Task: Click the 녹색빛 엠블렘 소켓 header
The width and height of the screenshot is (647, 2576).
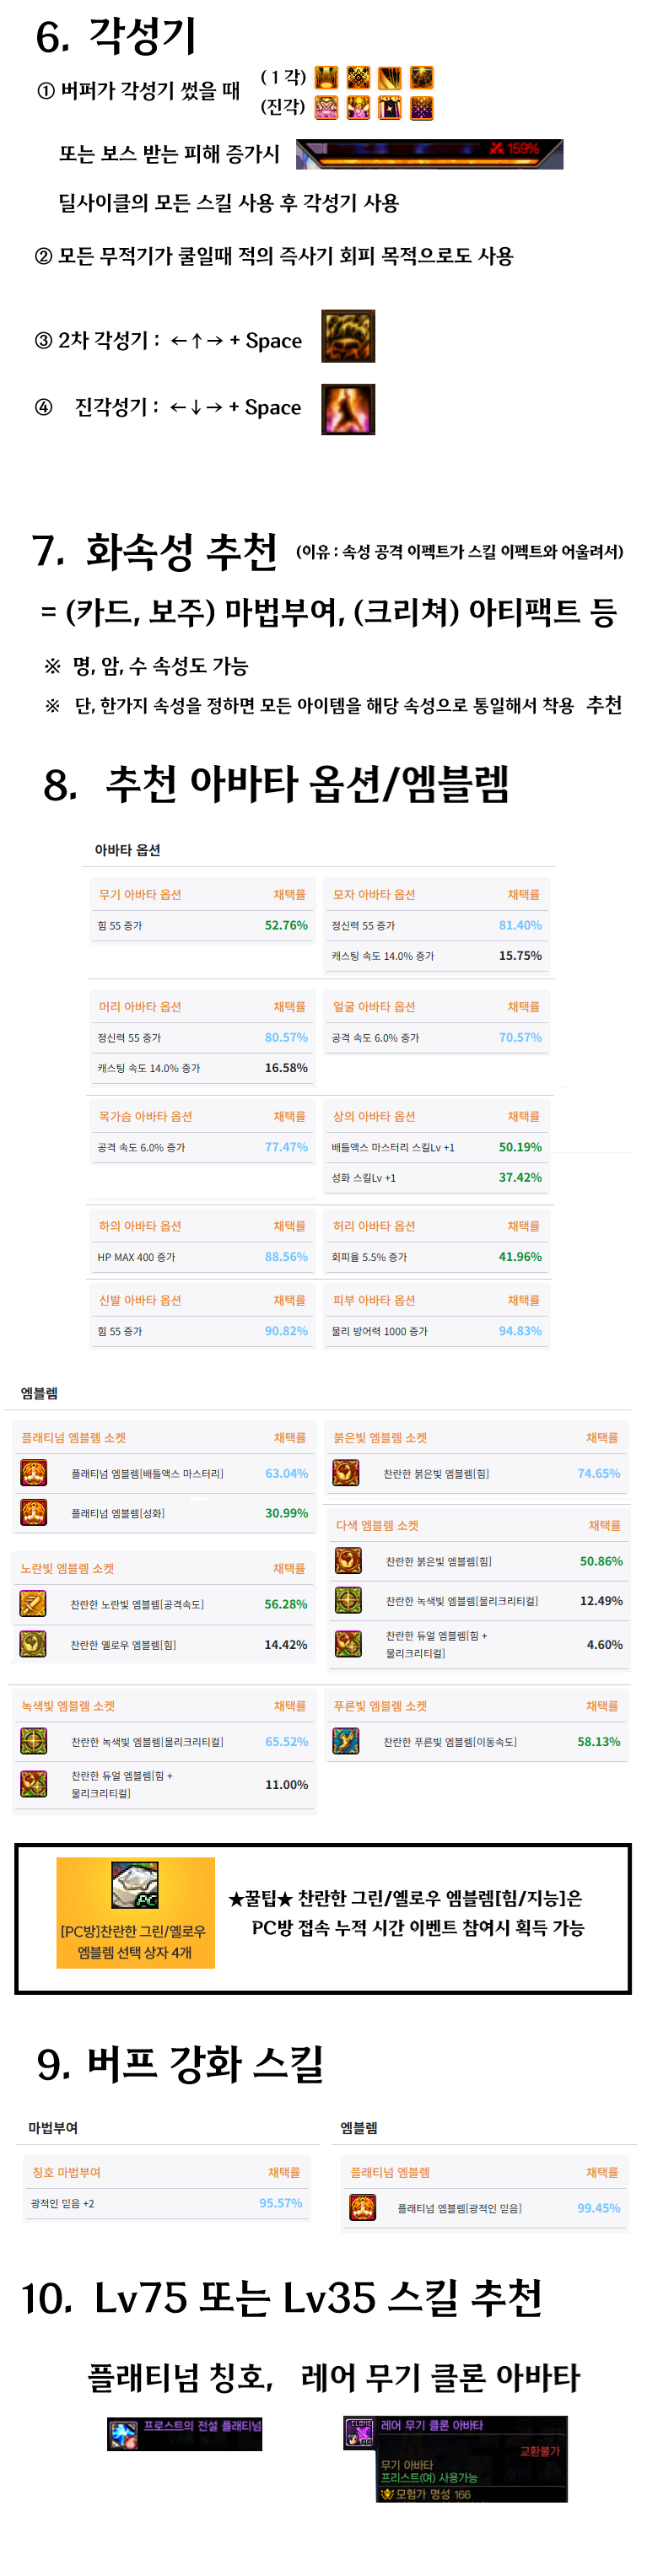Action: pyautogui.click(x=68, y=1706)
